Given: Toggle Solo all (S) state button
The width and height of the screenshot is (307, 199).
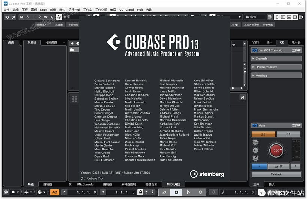Looking at the screenshot, I should [28, 17].
